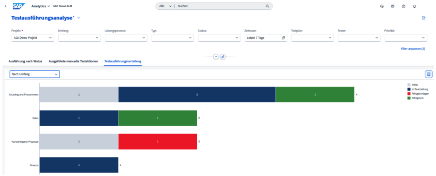Image resolution: width=436 pixels, height=176 pixels.
Task: Click the Finance axis label
Action: click(34, 165)
